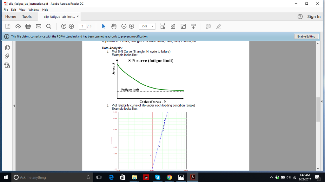Open Attachments paperclip panel
This screenshot has width=325, height=182.
pos(8,56)
